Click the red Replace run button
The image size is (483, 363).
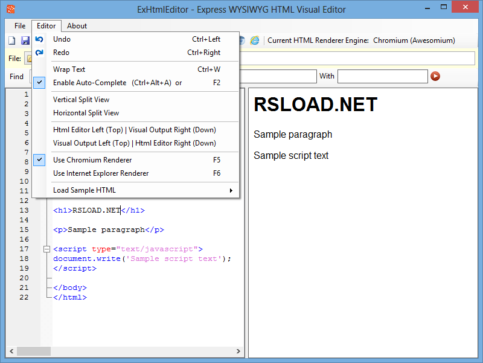[435, 76]
